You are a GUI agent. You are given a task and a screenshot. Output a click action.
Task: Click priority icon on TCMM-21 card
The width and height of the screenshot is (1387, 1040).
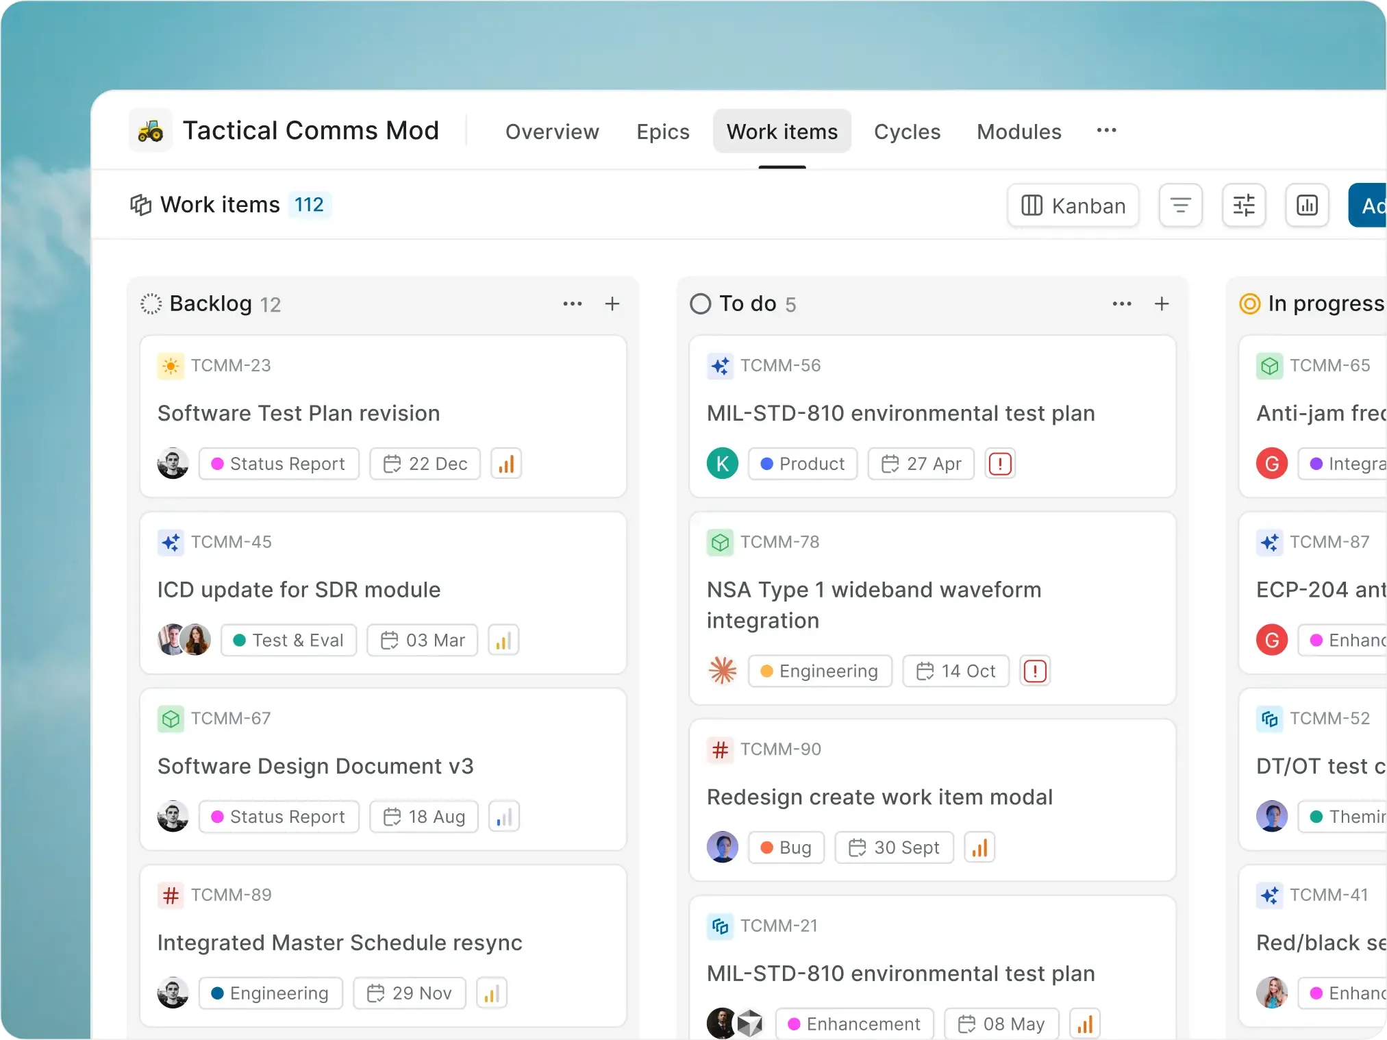point(1085,1024)
